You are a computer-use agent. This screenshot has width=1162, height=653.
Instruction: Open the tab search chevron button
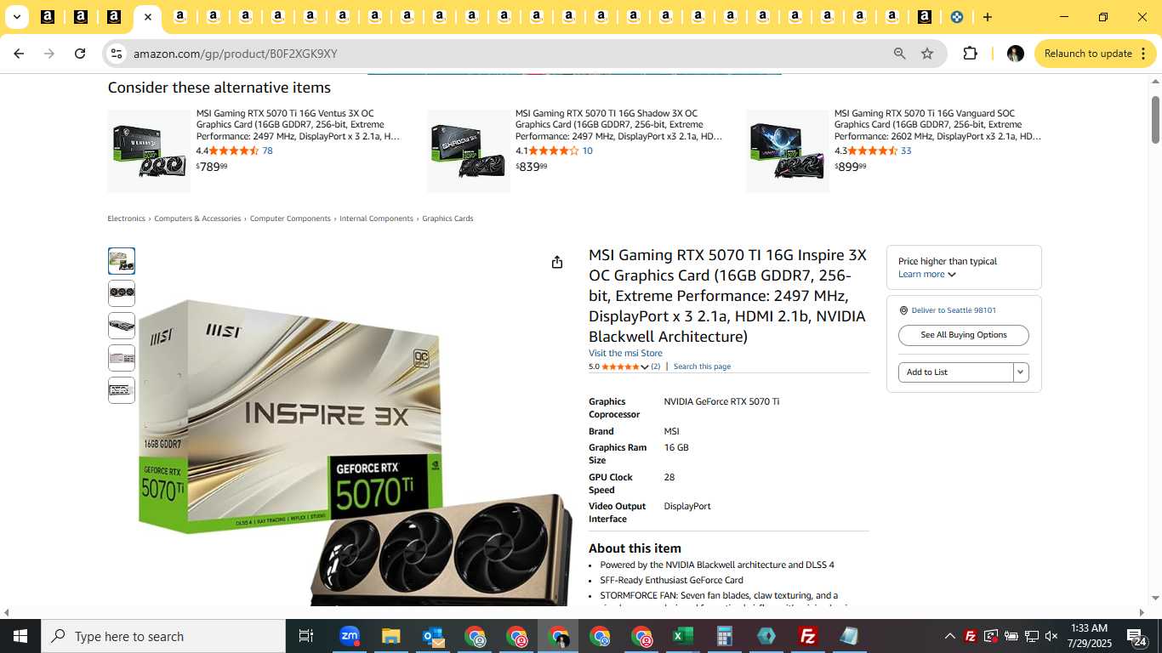tap(16, 17)
